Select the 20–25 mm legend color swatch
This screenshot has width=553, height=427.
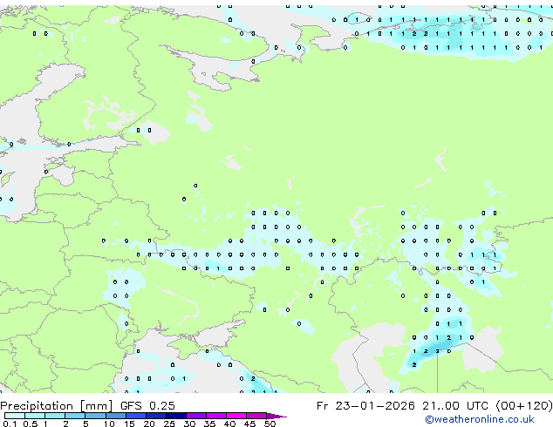coord(156,416)
